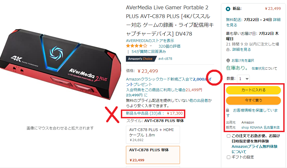Select the AVT-C878 PLUS 単体 style option

(x=153, y=155)
